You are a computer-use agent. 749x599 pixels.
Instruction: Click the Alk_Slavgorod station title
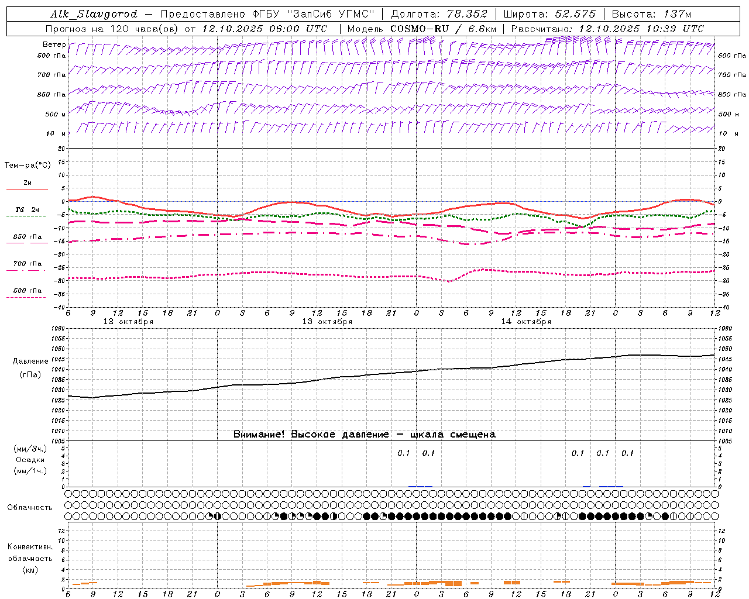94,14
